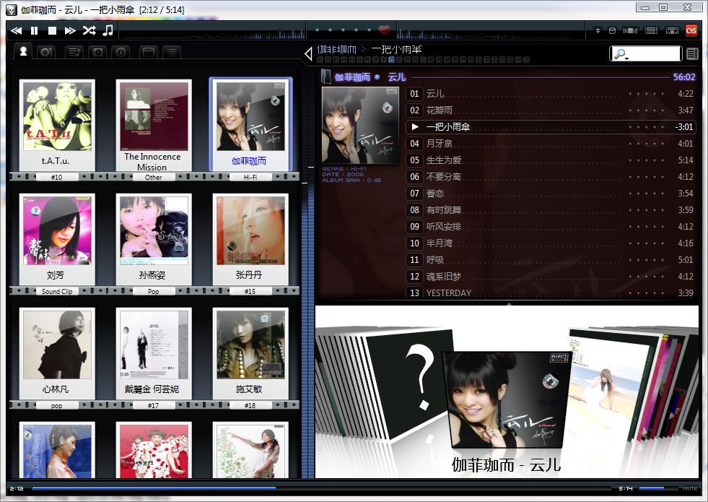The width and height of the screenshot is (708, 502).
Task: Open the equalizer bars icon
Action: (630, 31)
